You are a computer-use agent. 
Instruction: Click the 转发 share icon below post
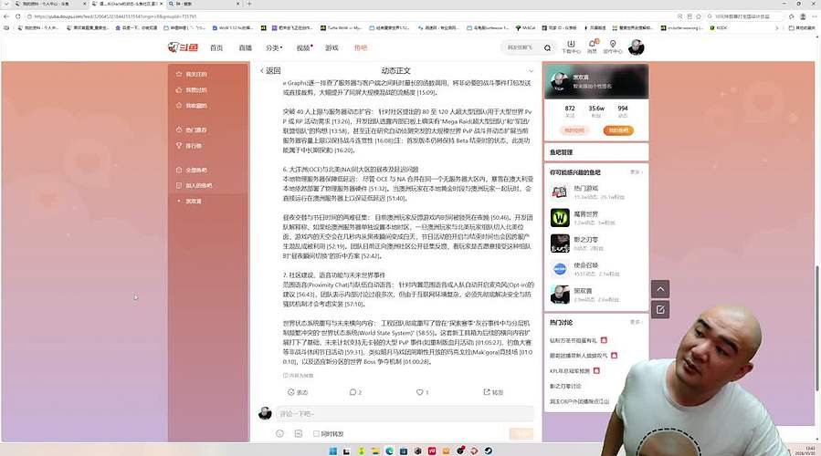pos(493,392)
